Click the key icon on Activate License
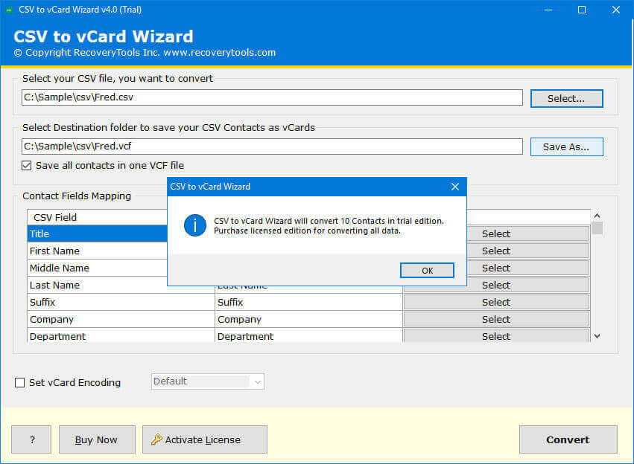The height and width of the screenshot is (464, 634). (x=156, y=439)
